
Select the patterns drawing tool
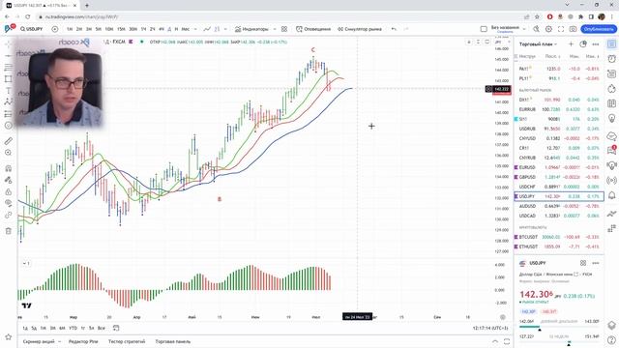9,101
